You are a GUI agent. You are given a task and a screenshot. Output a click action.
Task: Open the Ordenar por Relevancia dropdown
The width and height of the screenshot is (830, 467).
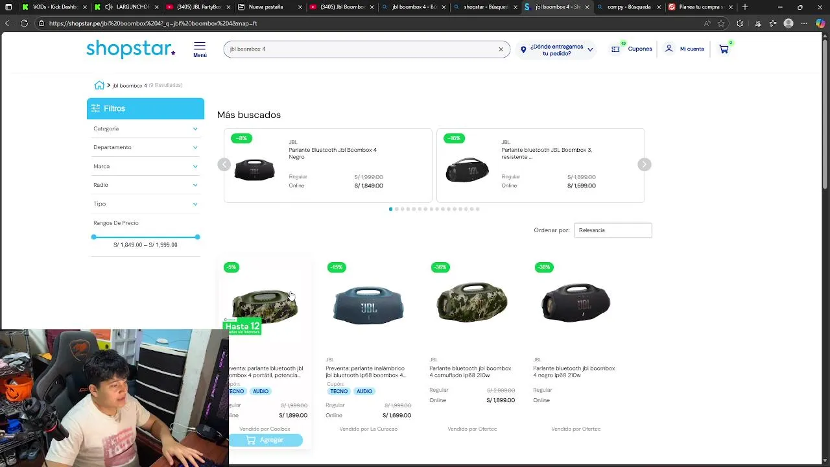click(x=613, y=230)
